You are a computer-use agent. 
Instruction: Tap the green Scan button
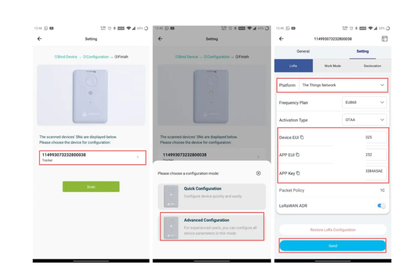(91, 186)
